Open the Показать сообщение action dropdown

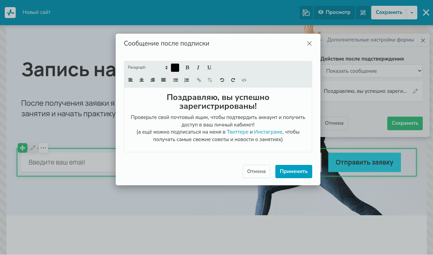(x=371, y=71)
